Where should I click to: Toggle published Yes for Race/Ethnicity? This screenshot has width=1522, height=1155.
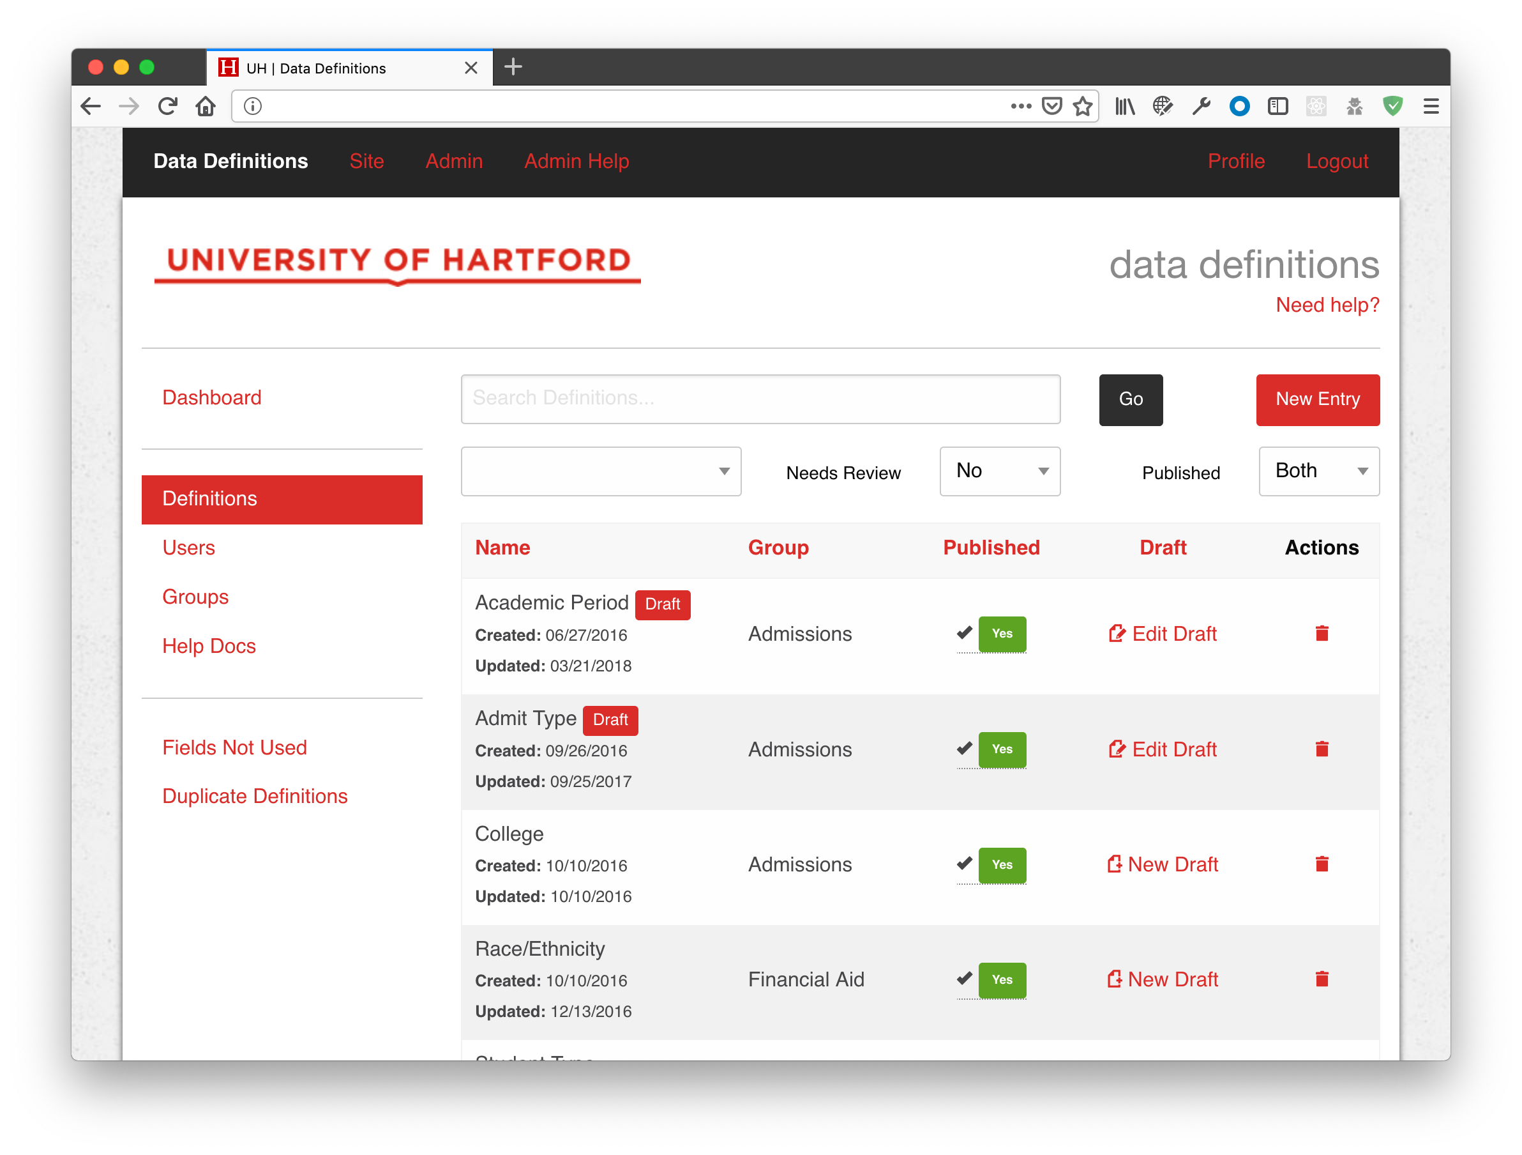click(x=1002, y=979)
